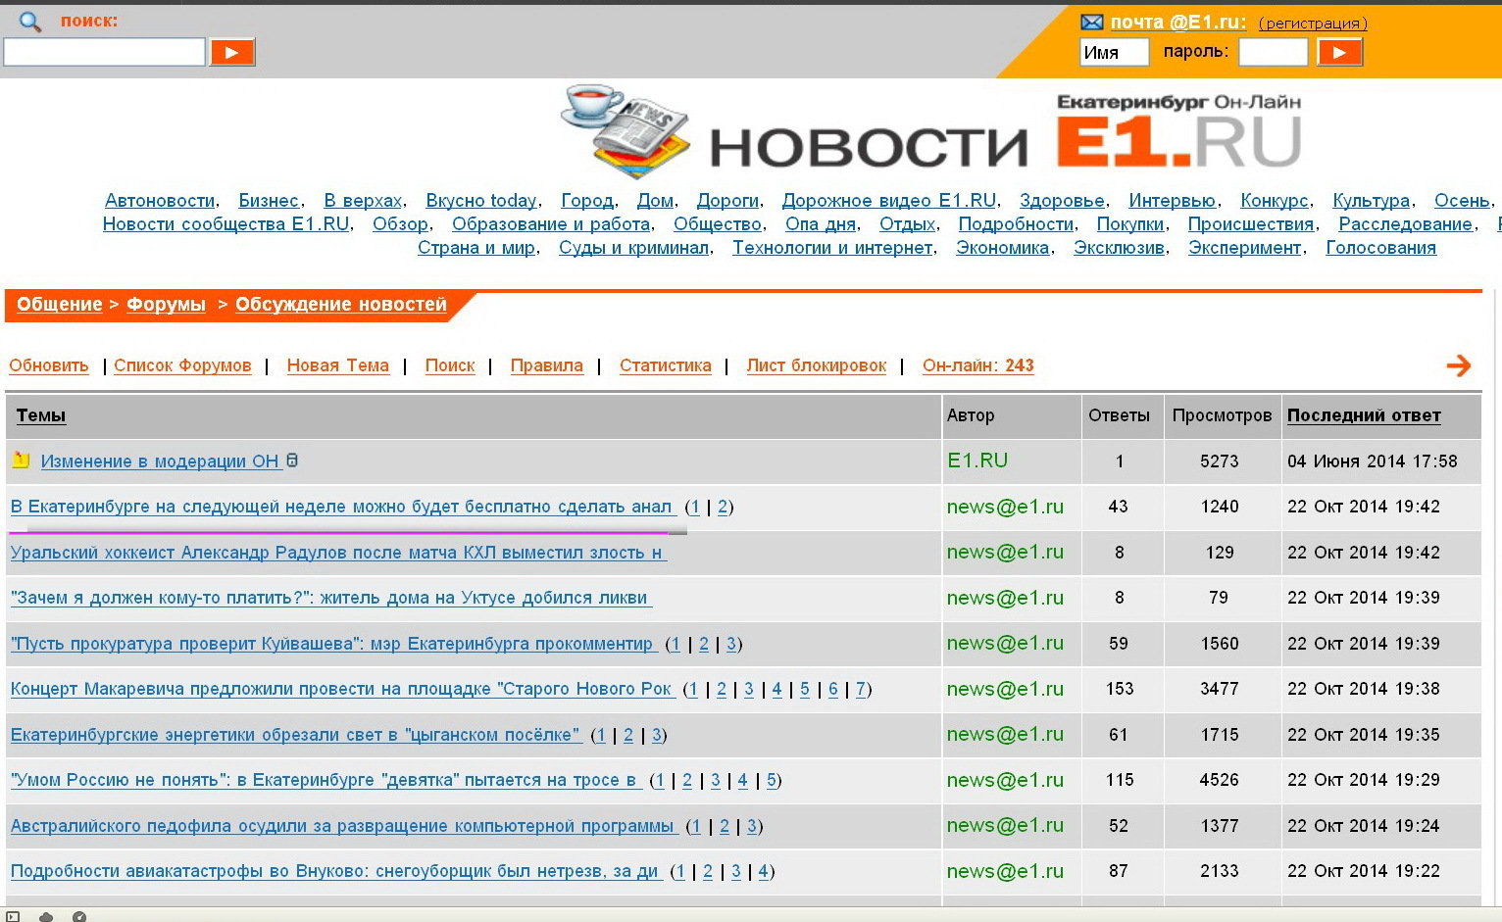The image size is (1502, 922).
Task: Open the Лист блокировок menu item
Action: 816,365
